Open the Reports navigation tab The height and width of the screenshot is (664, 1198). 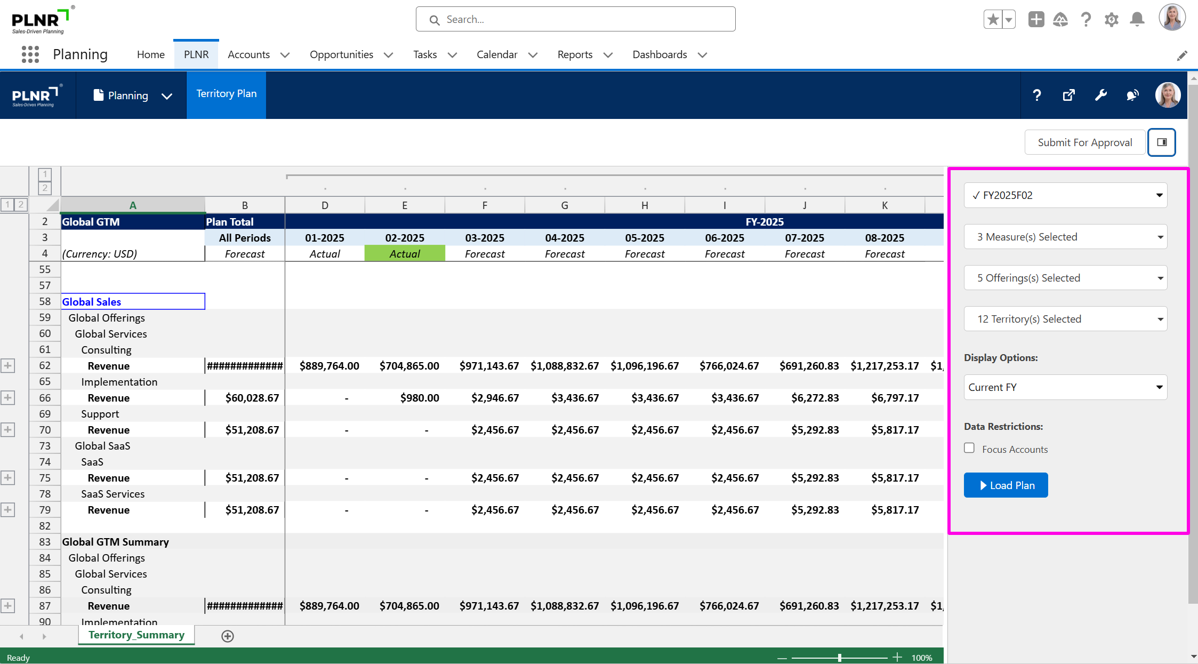coord(575,54)
